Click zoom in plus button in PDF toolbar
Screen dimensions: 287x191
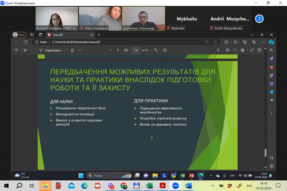coord(118,50)
